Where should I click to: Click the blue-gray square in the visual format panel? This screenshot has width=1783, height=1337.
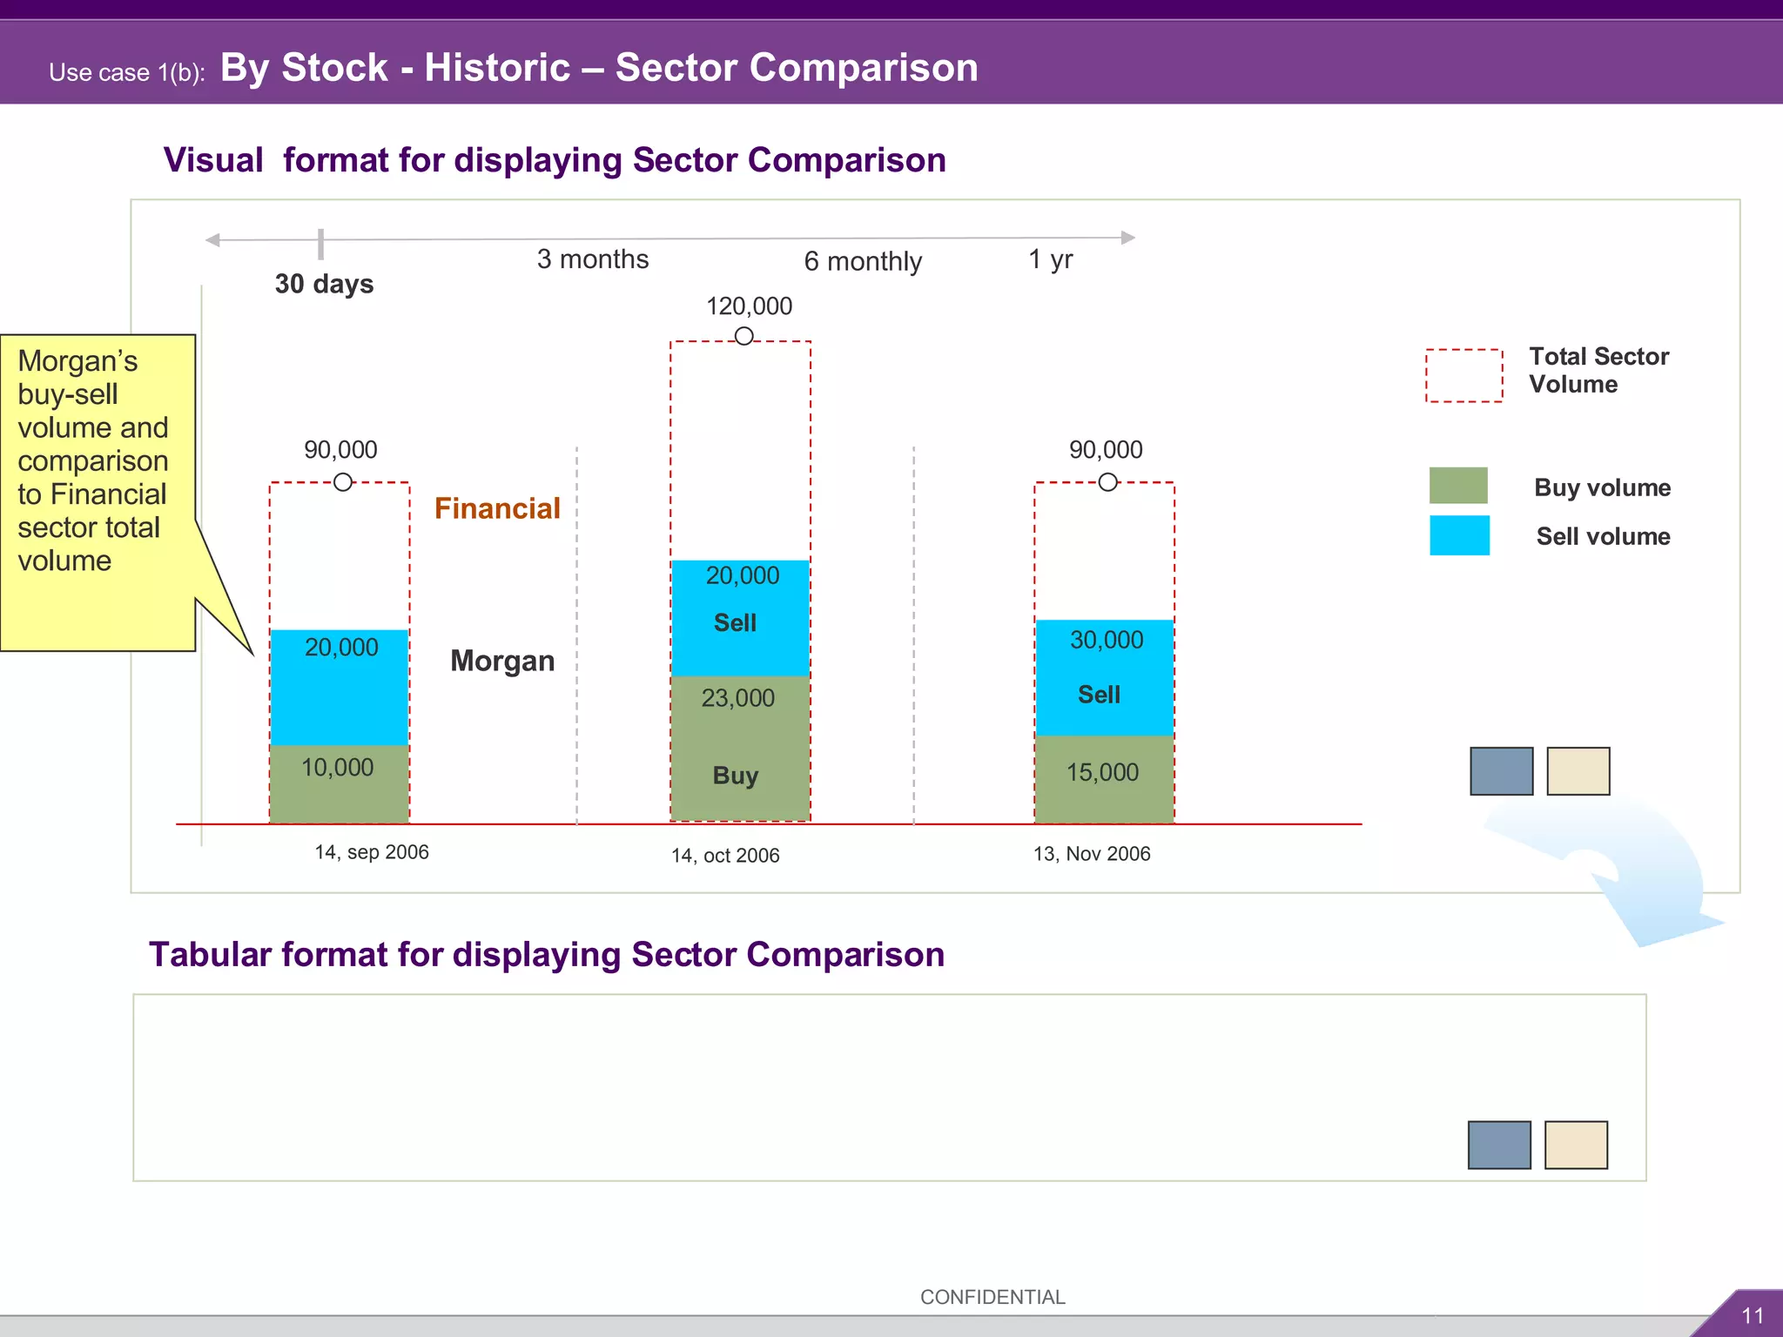[1501, 771]
